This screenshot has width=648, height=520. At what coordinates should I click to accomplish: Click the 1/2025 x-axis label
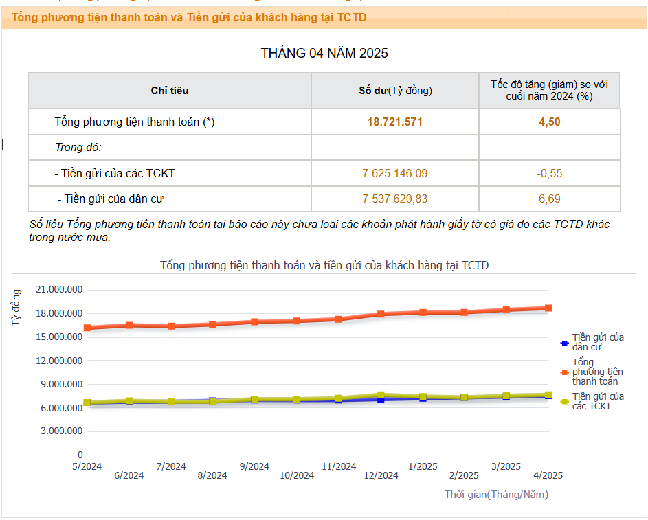point(423,466)
